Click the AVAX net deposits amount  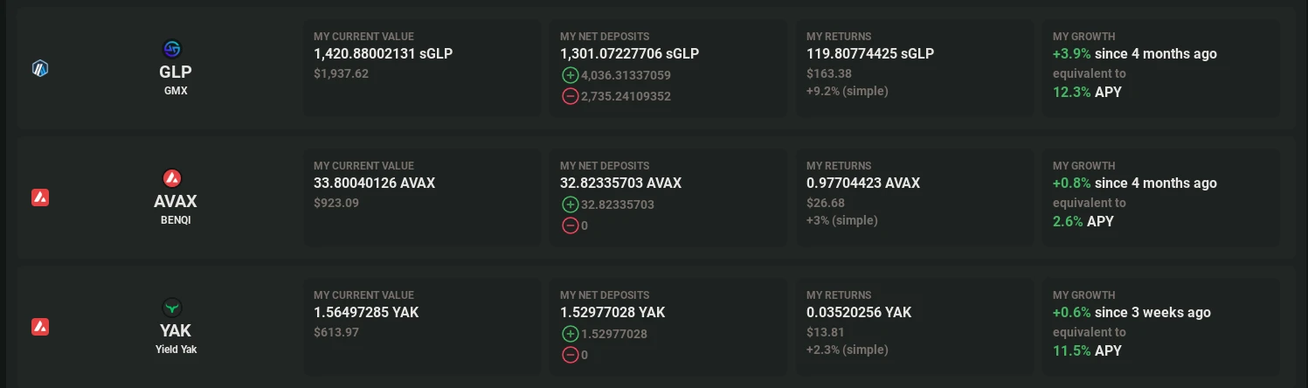(621, 184)
